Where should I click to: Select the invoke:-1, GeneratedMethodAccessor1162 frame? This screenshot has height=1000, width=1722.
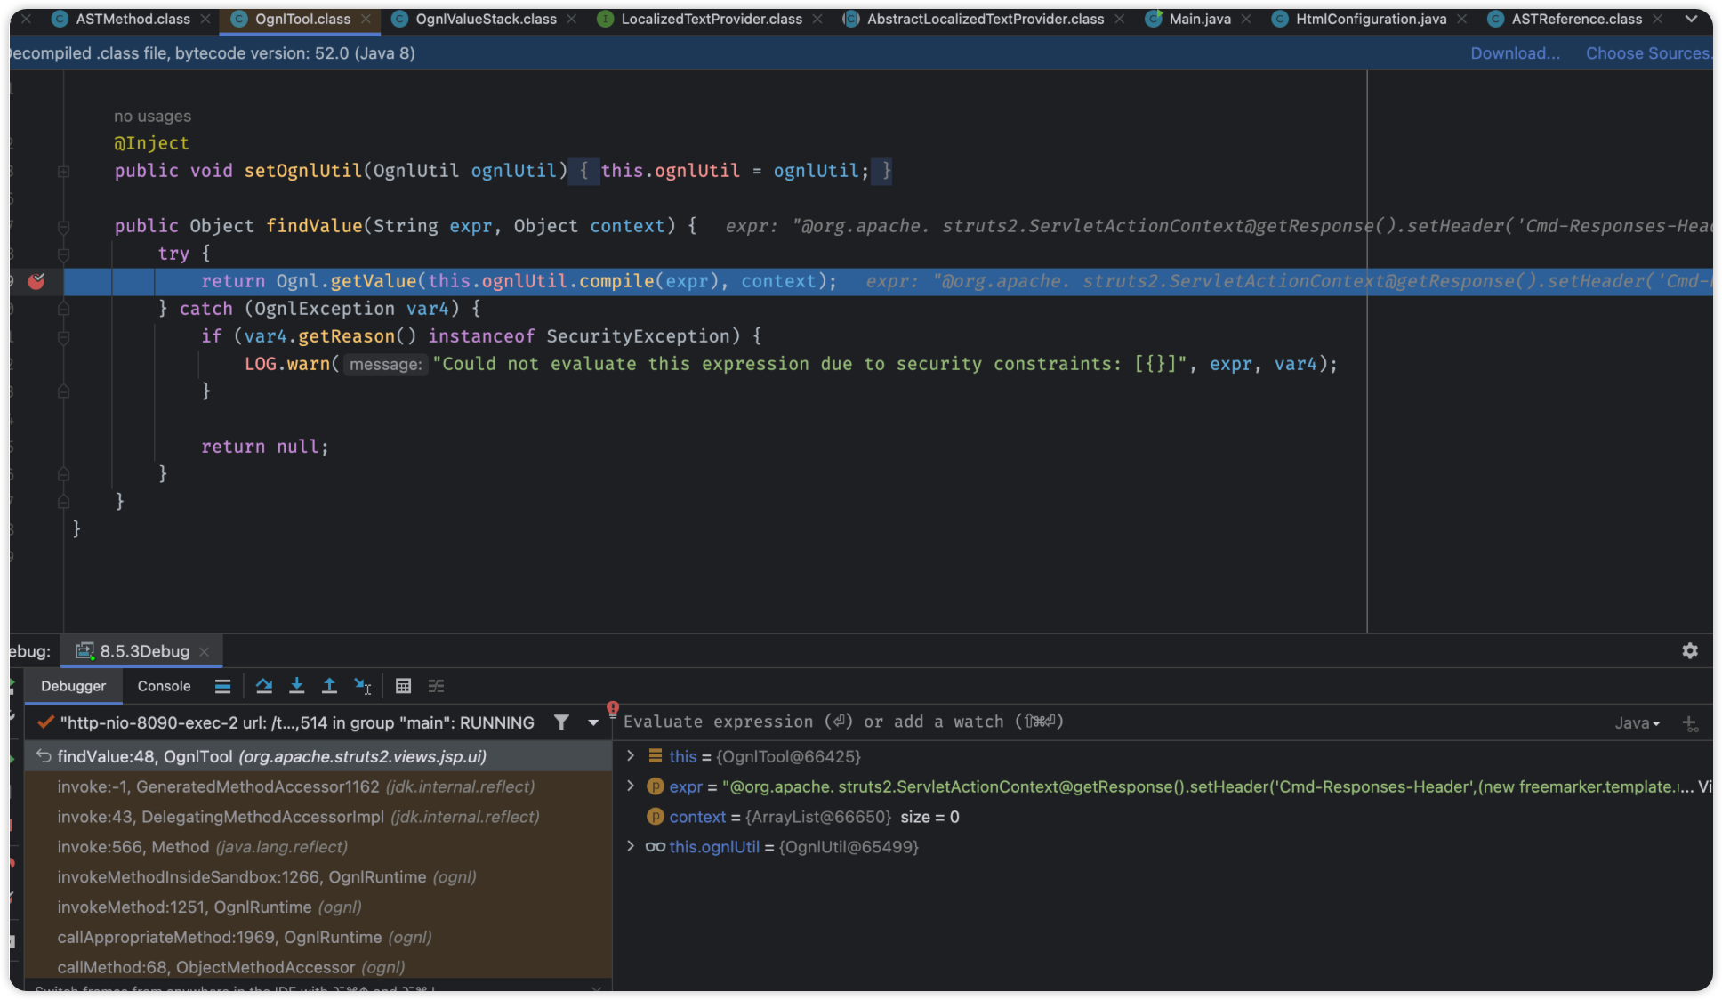318,786
